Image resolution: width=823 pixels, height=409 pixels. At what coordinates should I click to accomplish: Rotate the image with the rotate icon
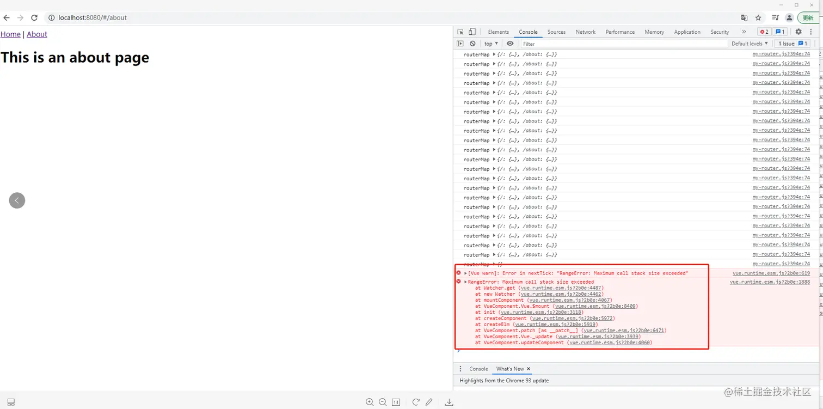(416, 402)
